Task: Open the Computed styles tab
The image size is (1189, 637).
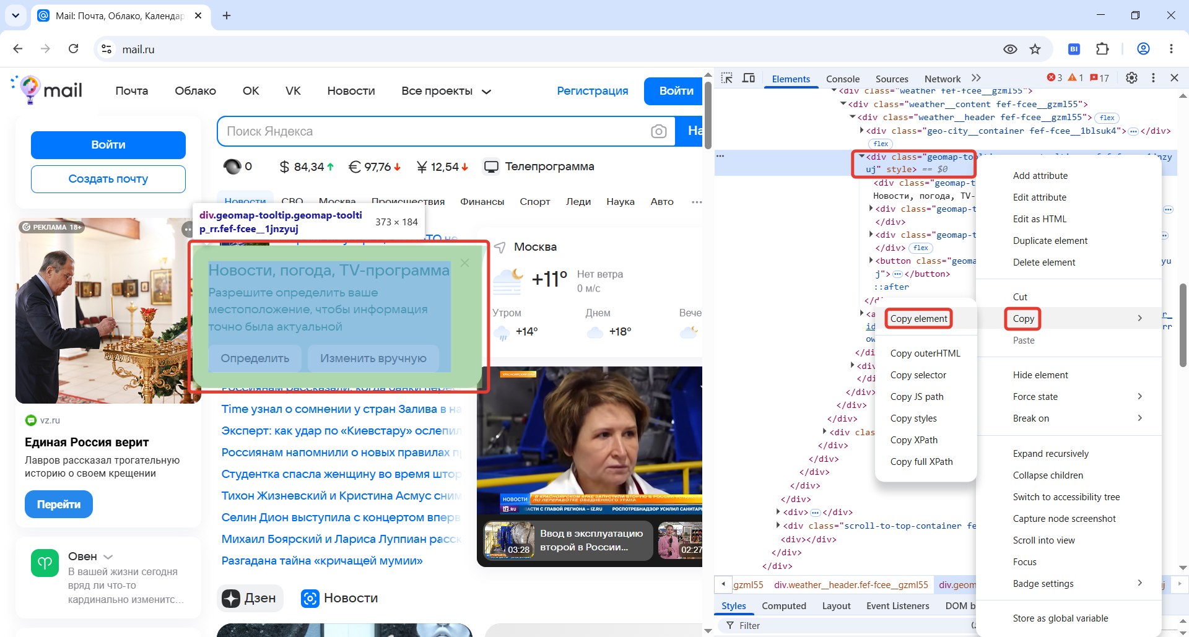Action: click(784, 605)
